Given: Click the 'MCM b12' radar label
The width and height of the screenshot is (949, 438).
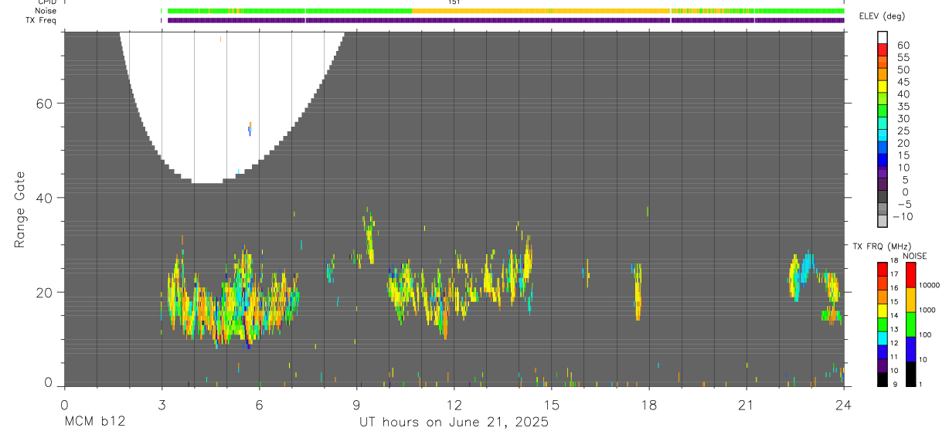Looking at the screenshot, I should click(x=94, y=423).
